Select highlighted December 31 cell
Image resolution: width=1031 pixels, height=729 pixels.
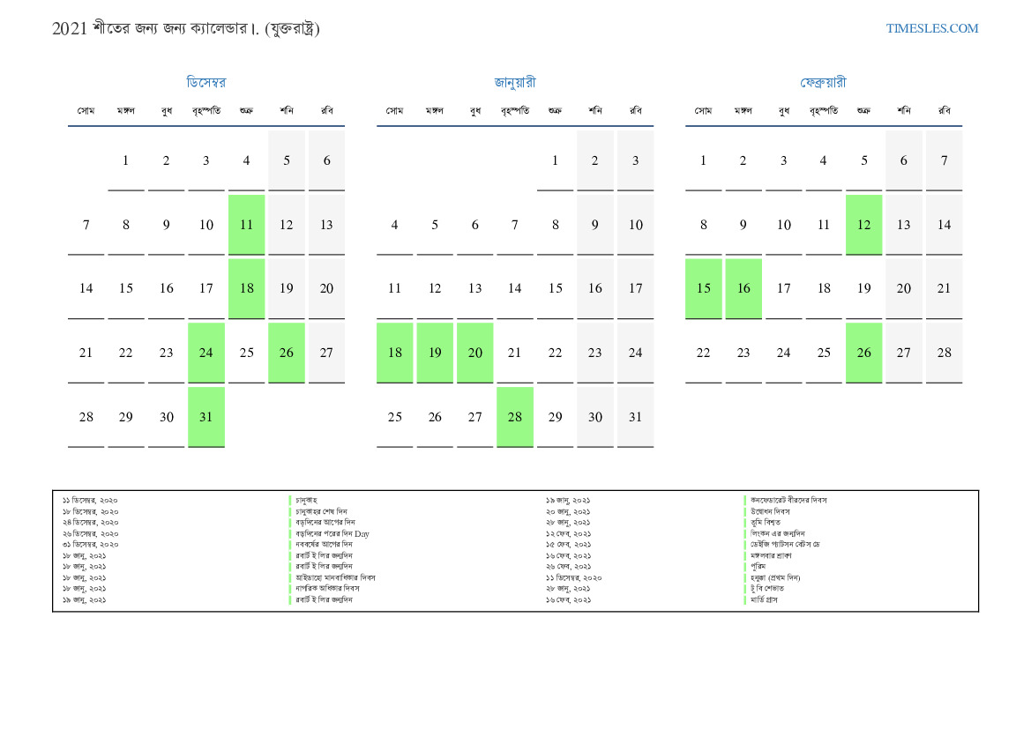(x=206, y=417)
